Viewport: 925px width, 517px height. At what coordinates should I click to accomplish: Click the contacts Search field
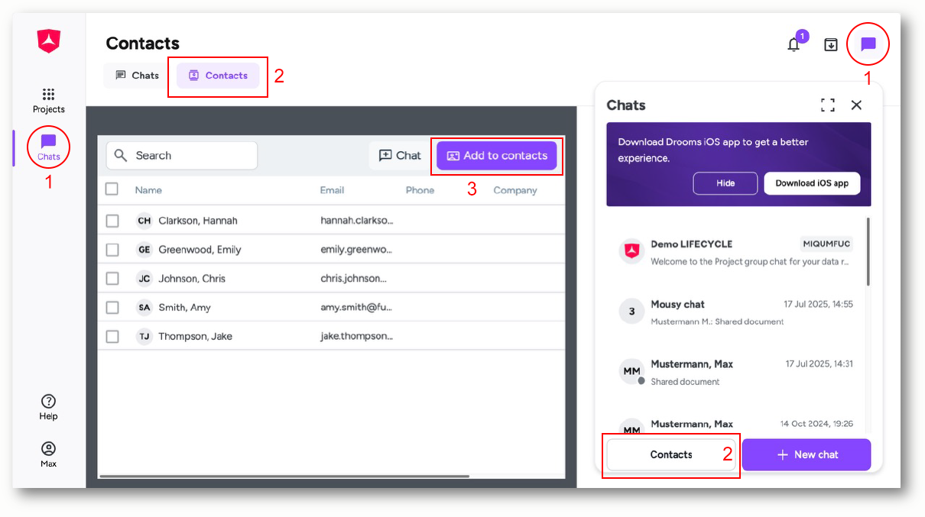point(182,156)
